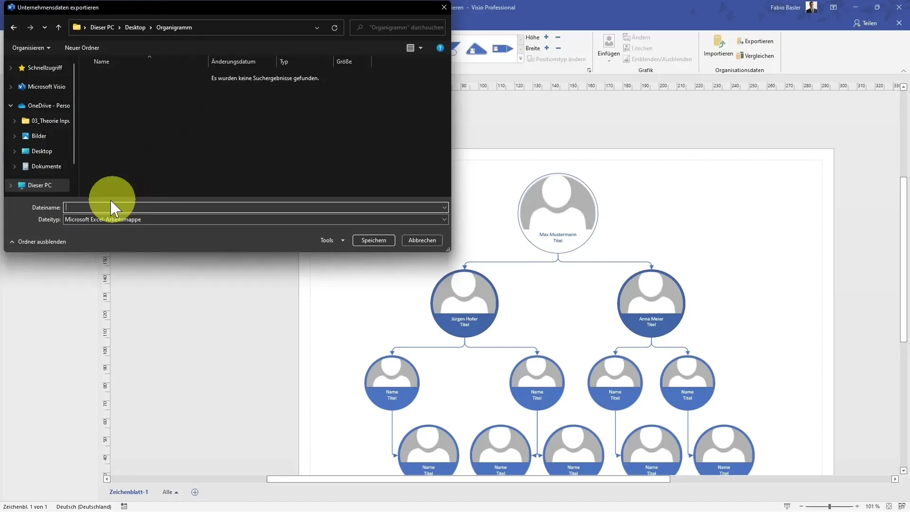Screen dimensions: 910x512
Task: Click Desktop in the address path
Action: [135, 27]
